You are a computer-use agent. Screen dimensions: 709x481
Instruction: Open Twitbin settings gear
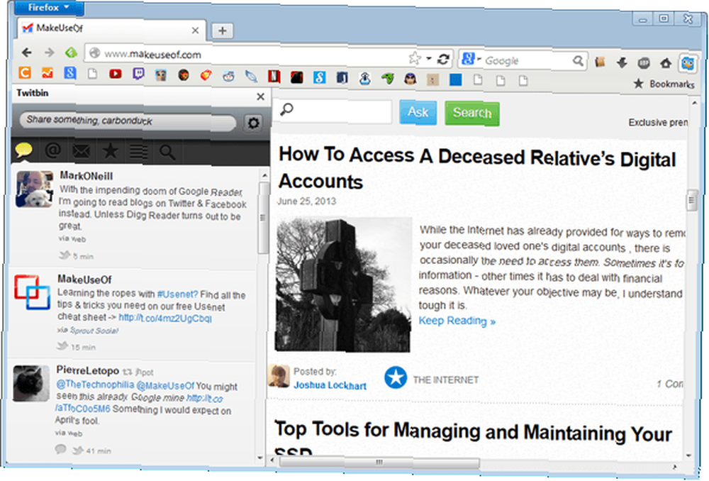pyautogui.click(x=253, y=123)
